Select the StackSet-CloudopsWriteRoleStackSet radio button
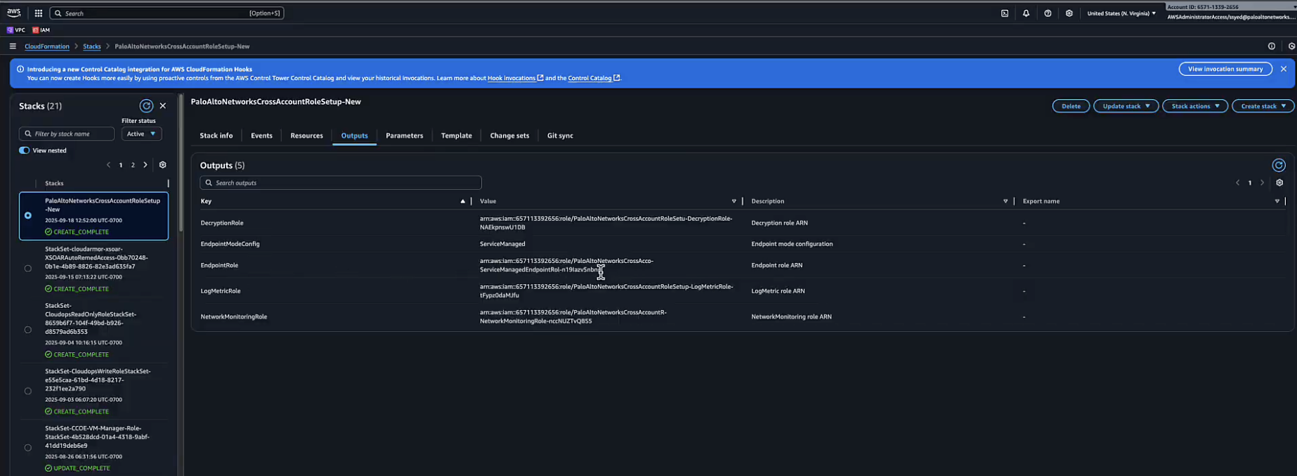This screenshot has width=1297, height=476. [28, 391]
